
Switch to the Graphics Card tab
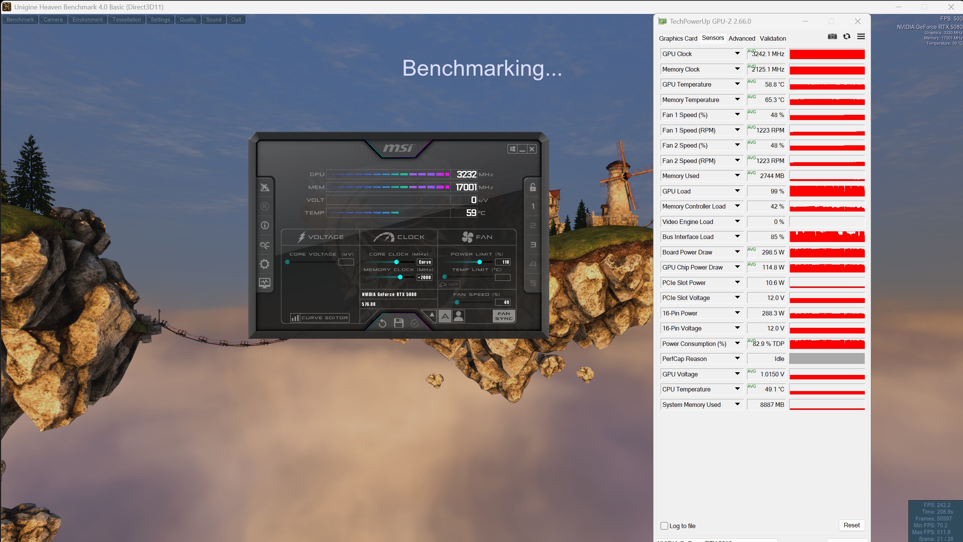tap(678, 38)
